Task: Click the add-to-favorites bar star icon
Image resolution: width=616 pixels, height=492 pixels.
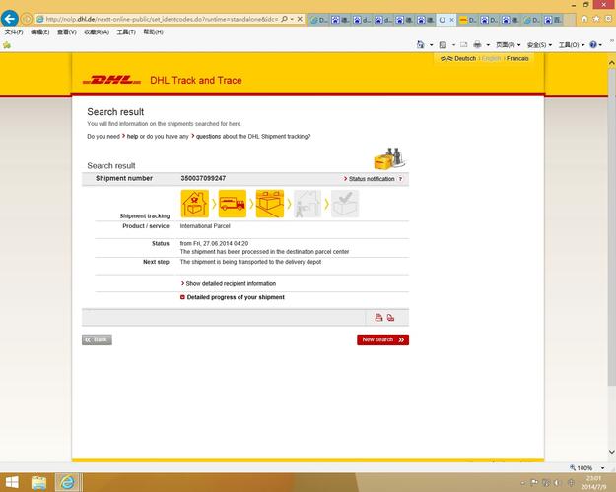Action: [7, 45]
